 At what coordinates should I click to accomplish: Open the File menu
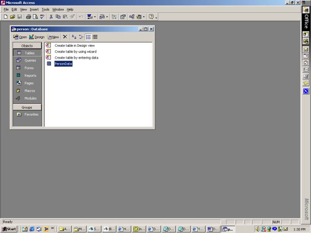point(6,9)
